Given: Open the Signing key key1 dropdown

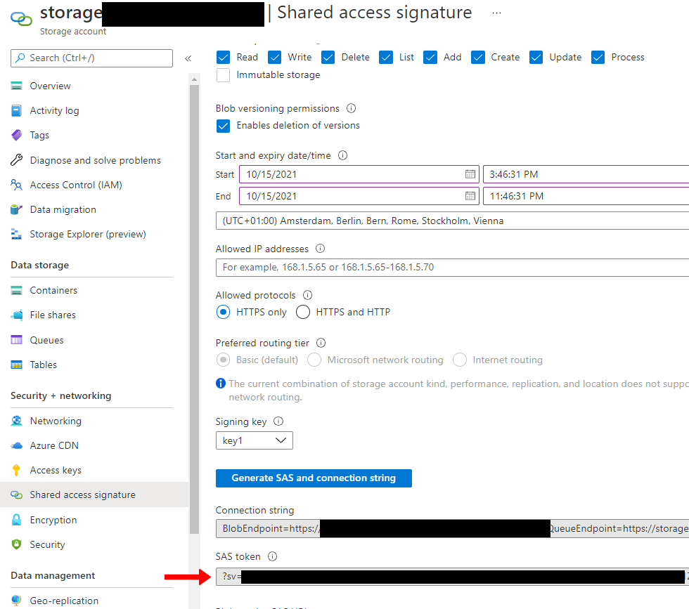Looking at the screenshot, I should pyautogui.click(x=254, y=440).
